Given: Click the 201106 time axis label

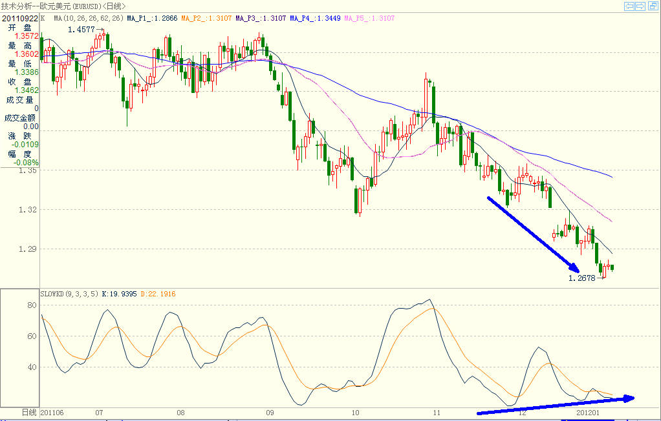Looking at the screenshot, I should 52,413.
